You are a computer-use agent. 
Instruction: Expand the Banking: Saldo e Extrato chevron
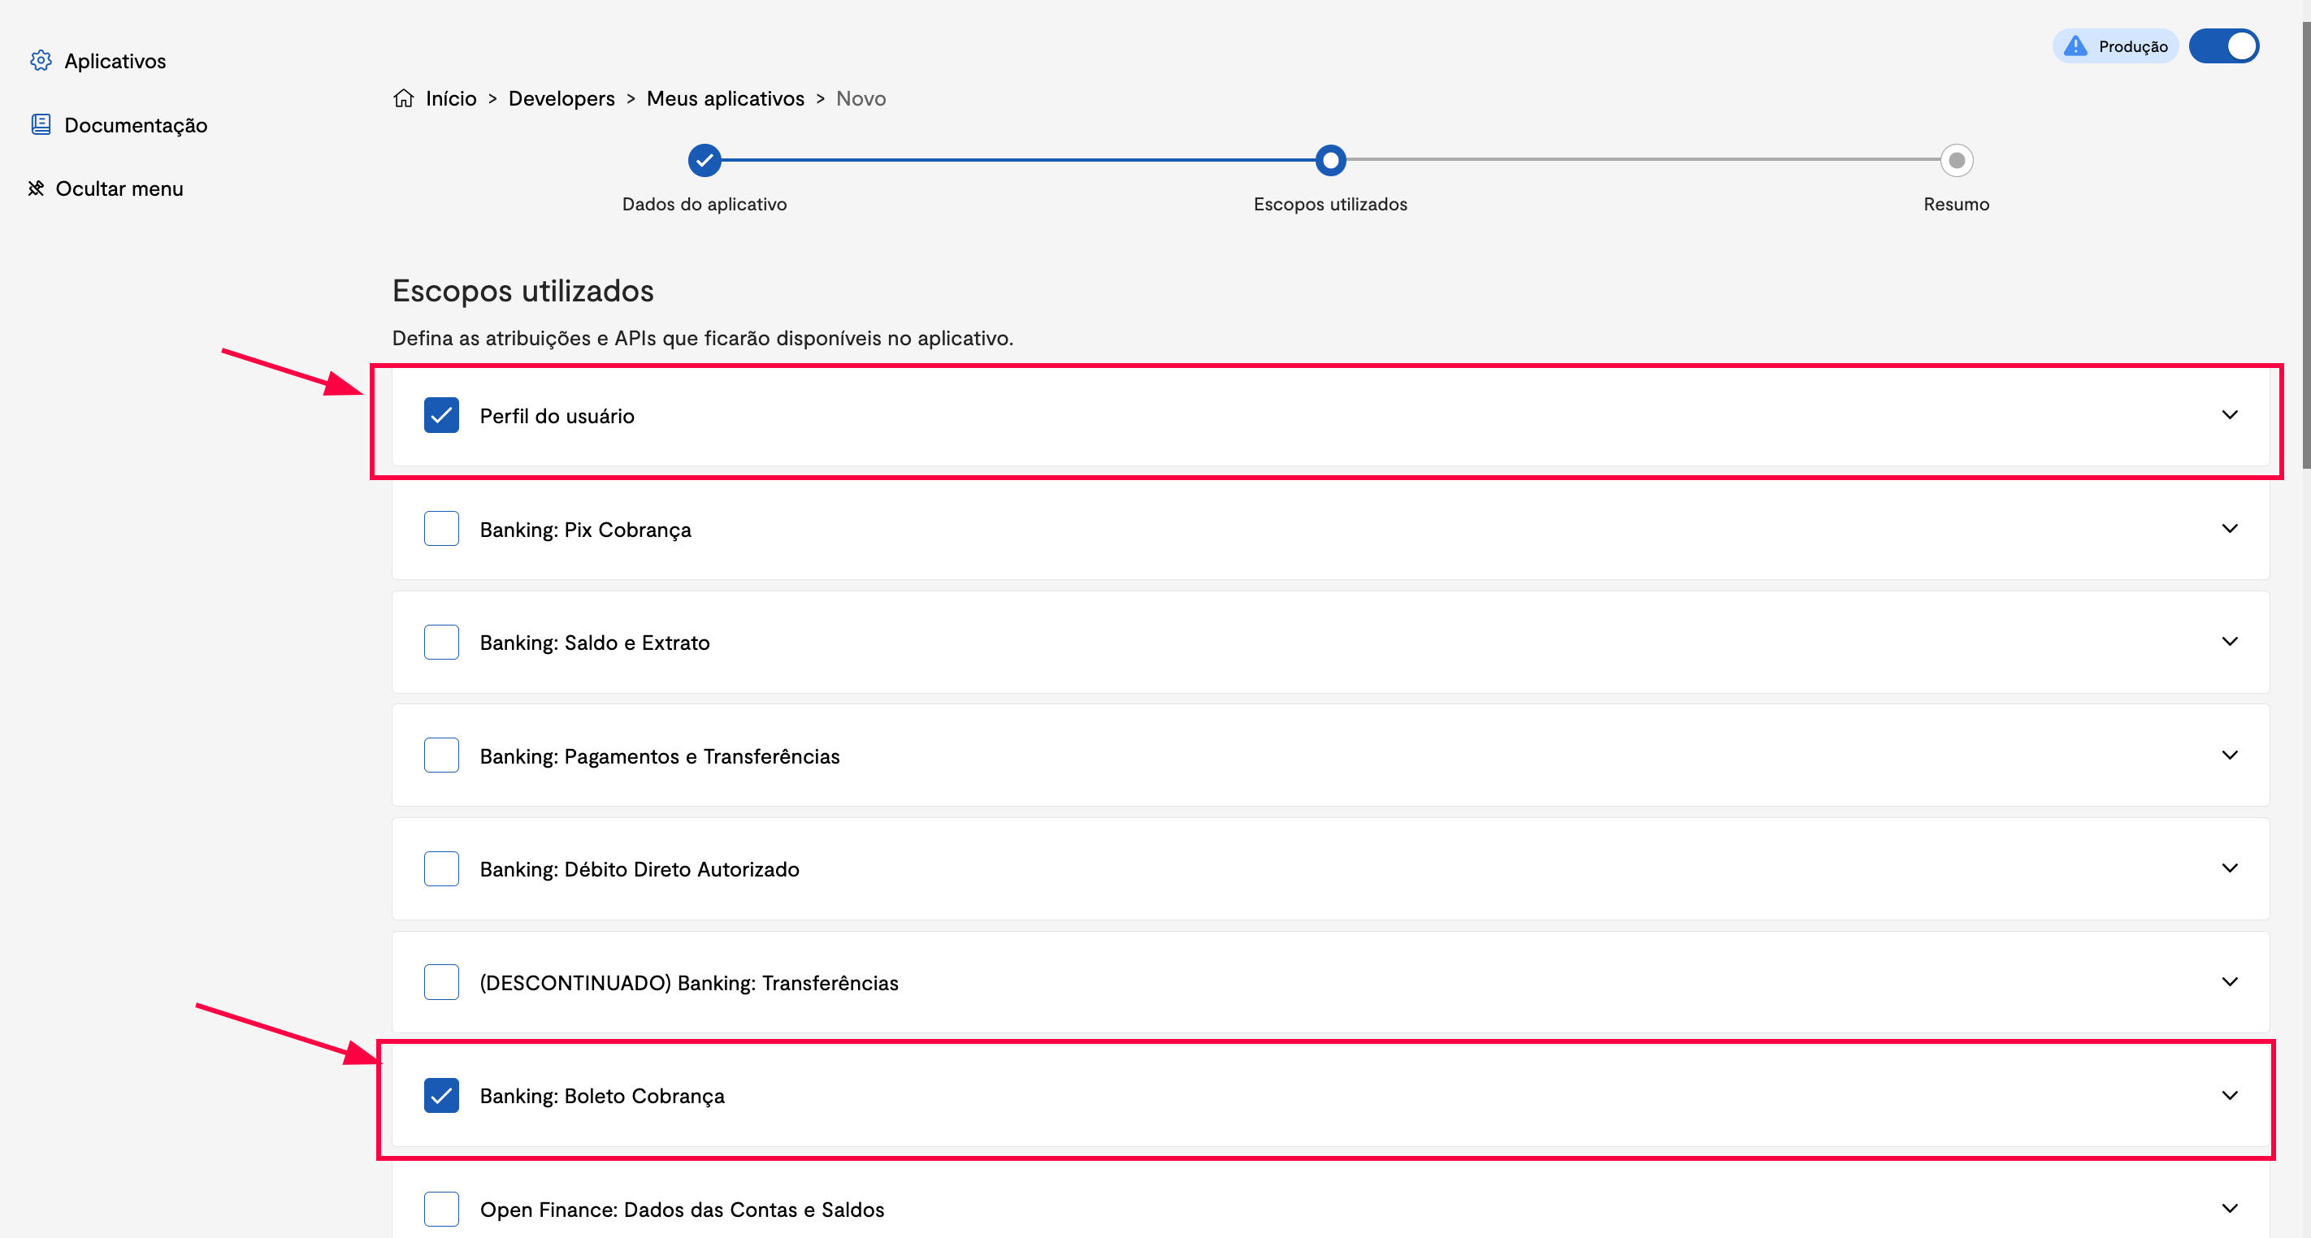point(2230,642)
